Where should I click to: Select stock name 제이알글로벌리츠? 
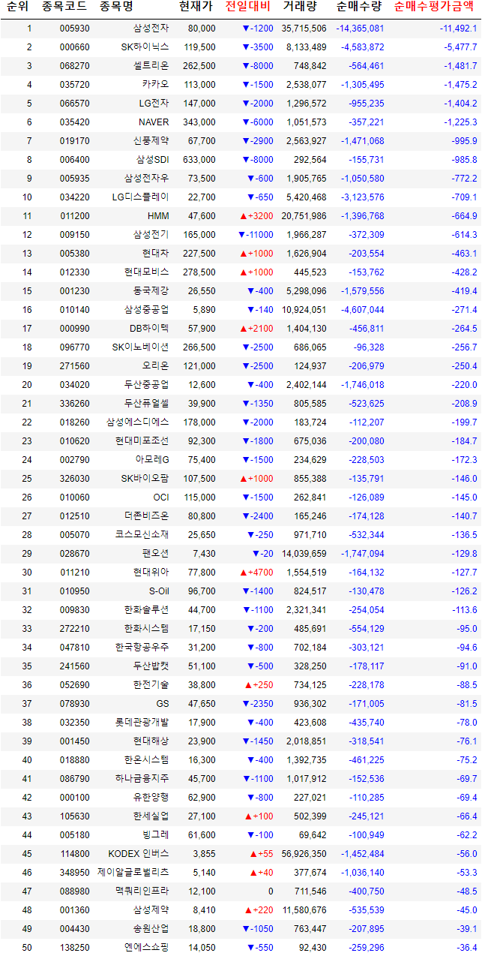click(133, 873)
